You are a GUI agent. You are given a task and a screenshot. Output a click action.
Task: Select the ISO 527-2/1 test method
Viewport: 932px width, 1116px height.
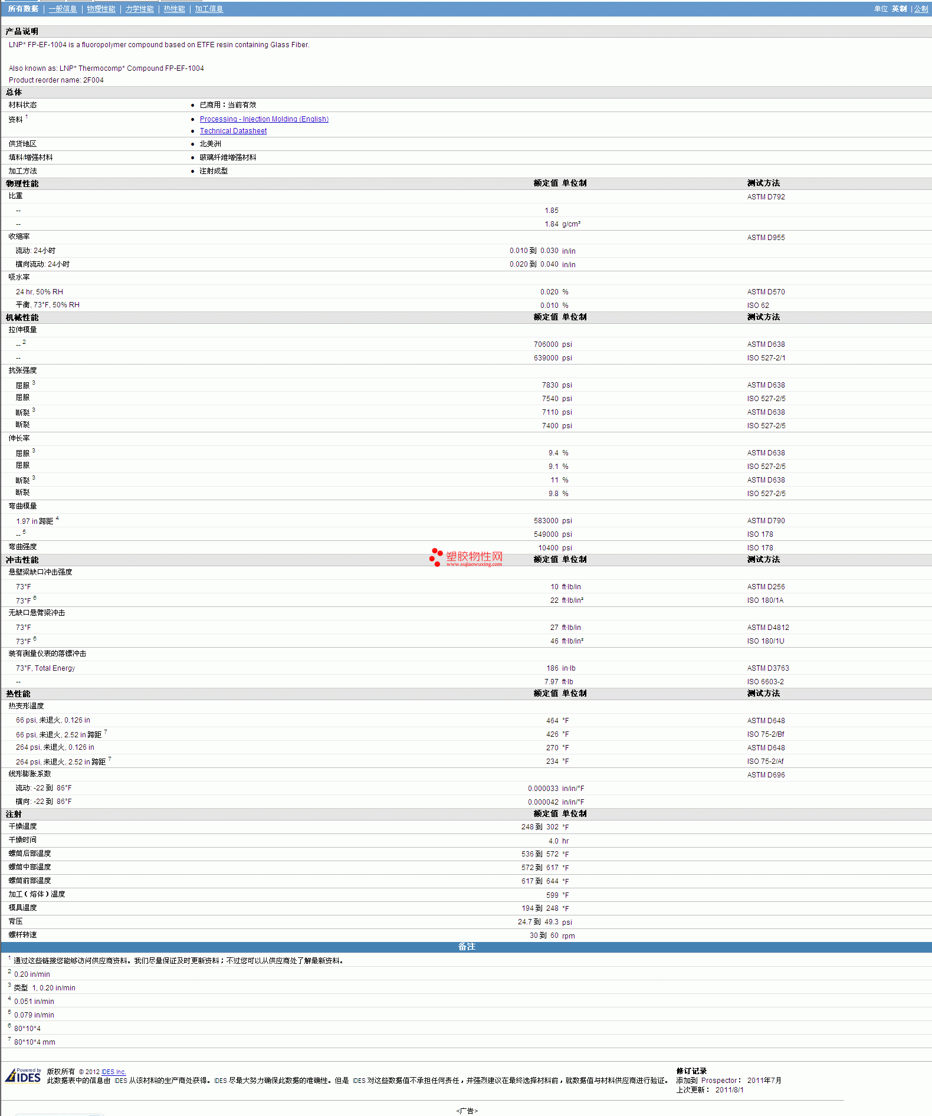click(x=766, y=358)
